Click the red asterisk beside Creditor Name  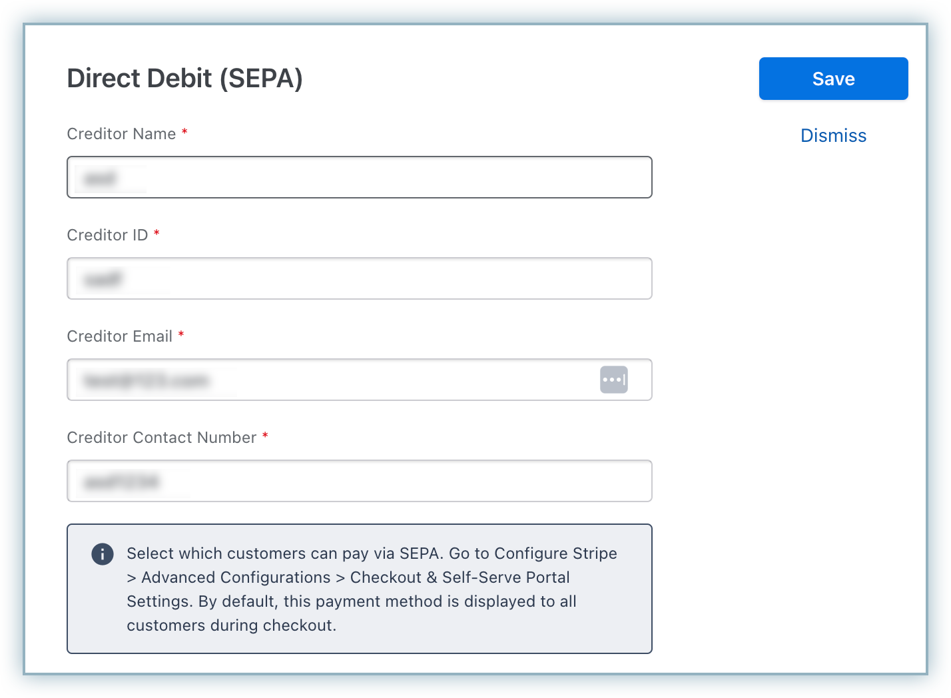click(184, 133)
